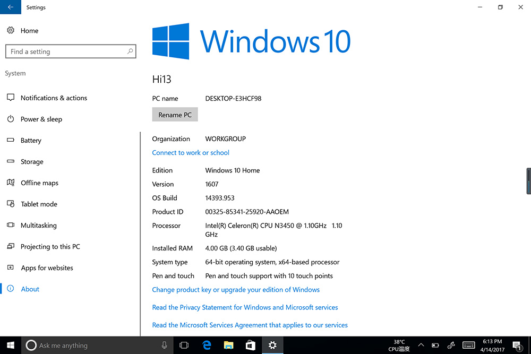Screen dimensions: 531x354
Task: Open Offline maps settings
Action: (39, 183)
